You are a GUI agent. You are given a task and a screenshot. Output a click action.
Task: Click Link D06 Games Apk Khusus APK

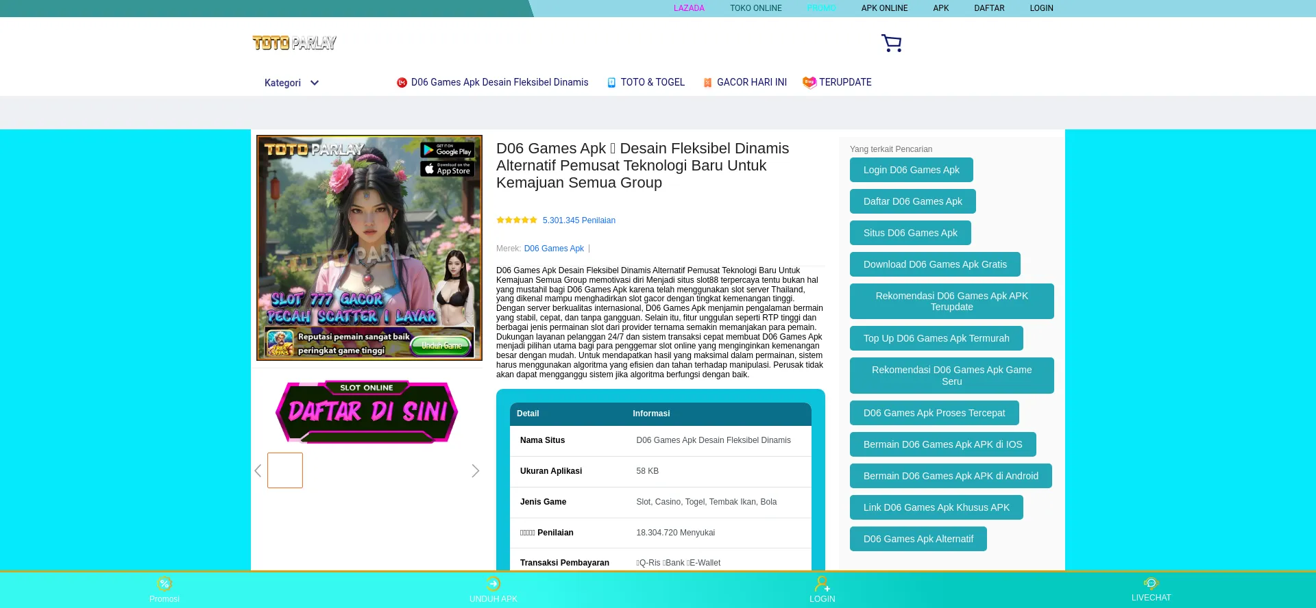coord(936,507)
